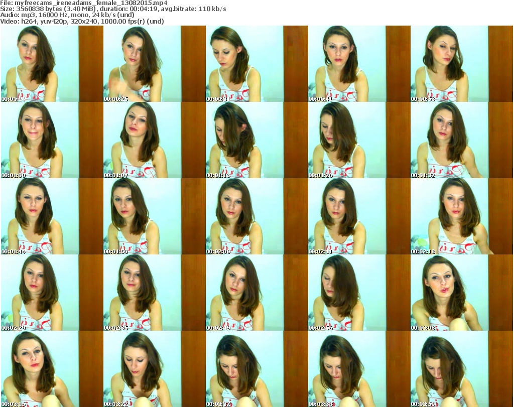
Task: Click the frame stamped 00:03:38
Action: click(359, 369)
